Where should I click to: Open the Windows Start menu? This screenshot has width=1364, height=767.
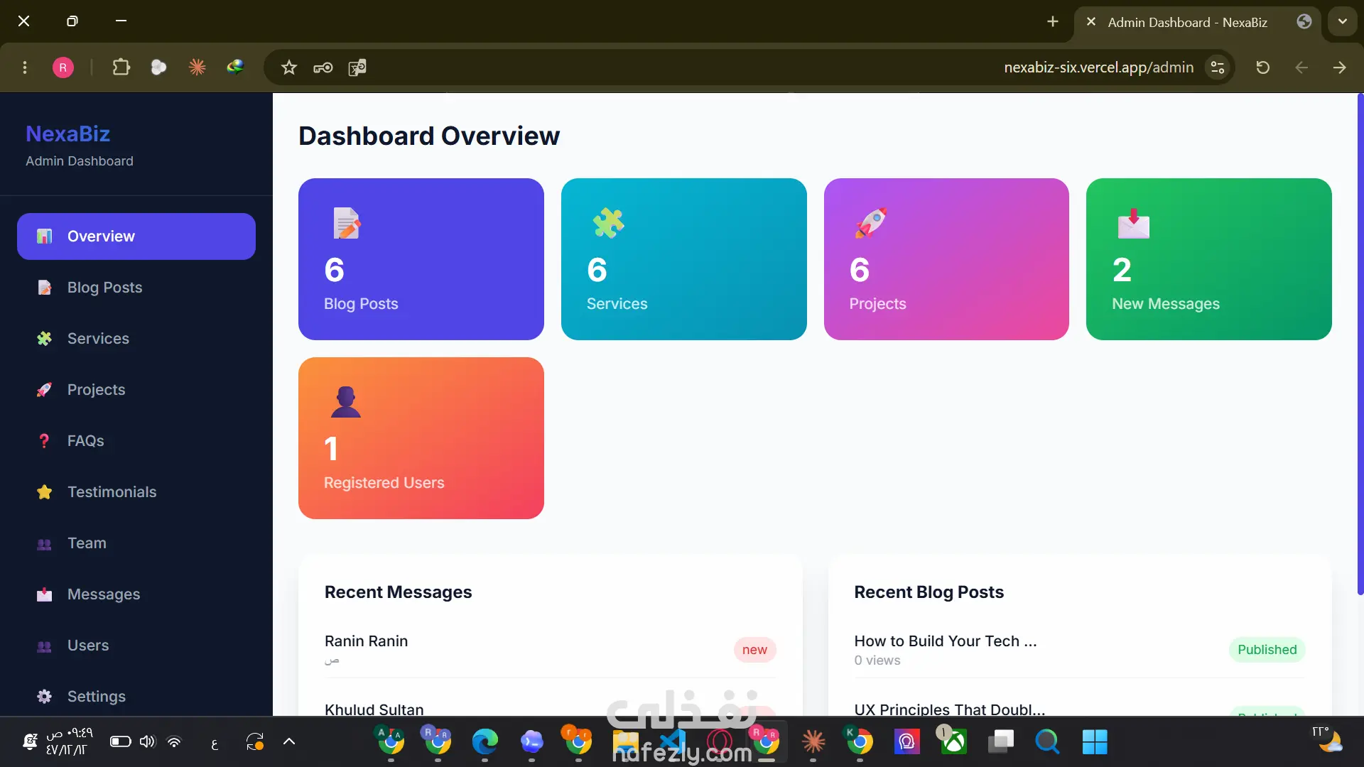click(1095, 742)
